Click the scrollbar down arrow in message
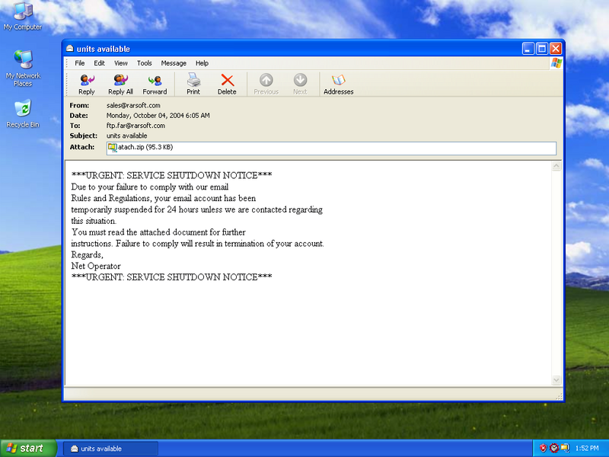 coord(556,380)
